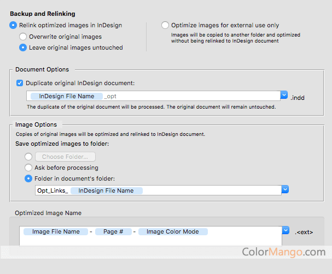The image size is (332, 274).
Task: Click the Image Color Mode token
Action: (172, 231)
